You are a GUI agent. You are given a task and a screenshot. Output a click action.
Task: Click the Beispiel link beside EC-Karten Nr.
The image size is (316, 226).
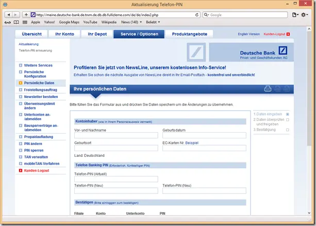click(x=192, y=143)
